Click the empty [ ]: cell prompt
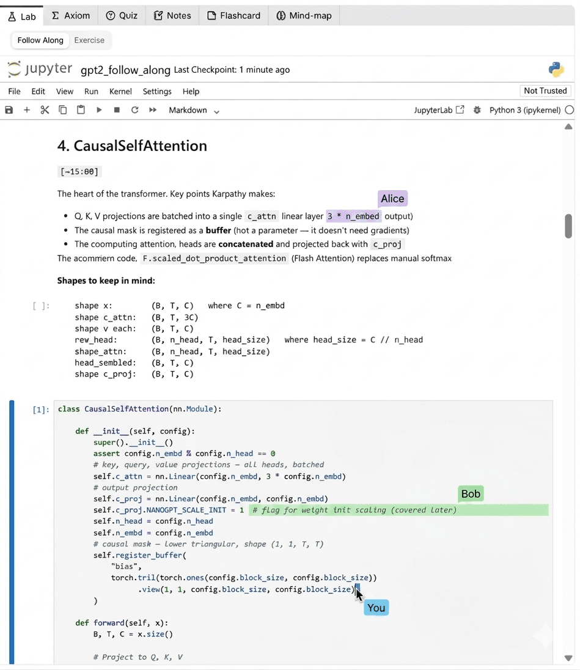Viewport: 580px width, 670px height. (x=41, y=306)
